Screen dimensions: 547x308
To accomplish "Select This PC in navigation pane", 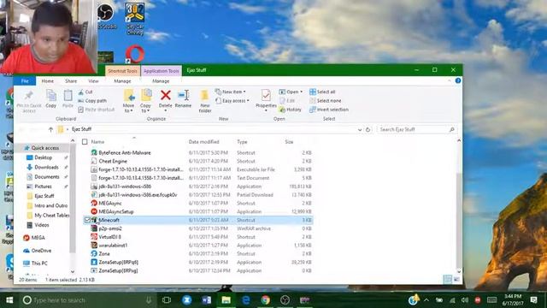I will point(39,264).
